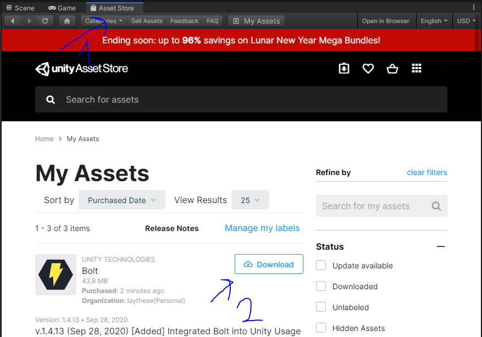Click the Search for my assets field

381,206
